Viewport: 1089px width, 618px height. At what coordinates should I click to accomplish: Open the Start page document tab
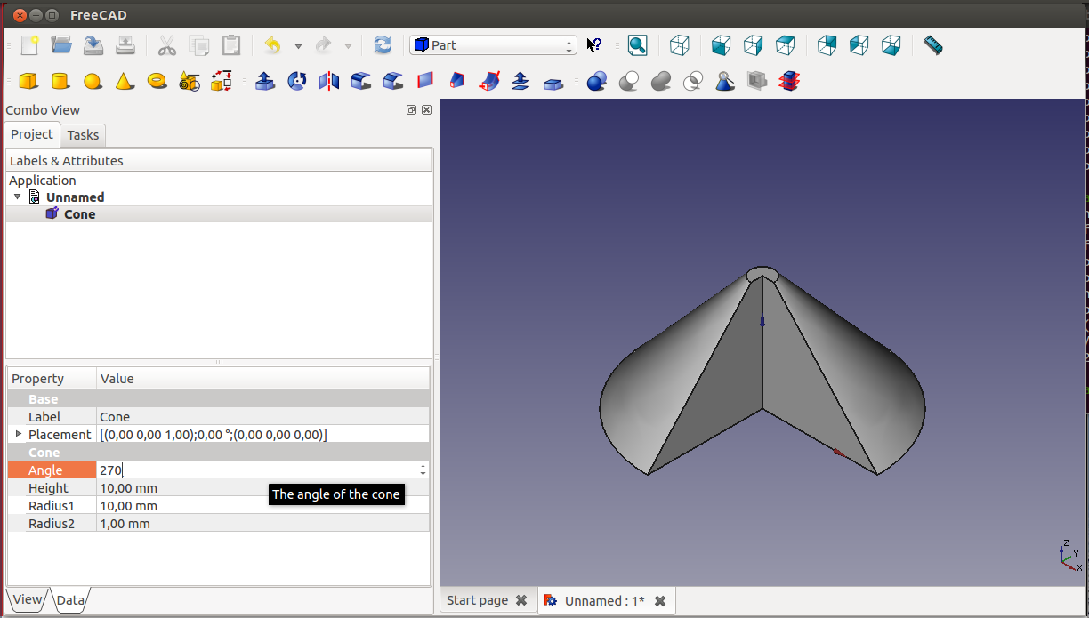(x=477, y=600)
